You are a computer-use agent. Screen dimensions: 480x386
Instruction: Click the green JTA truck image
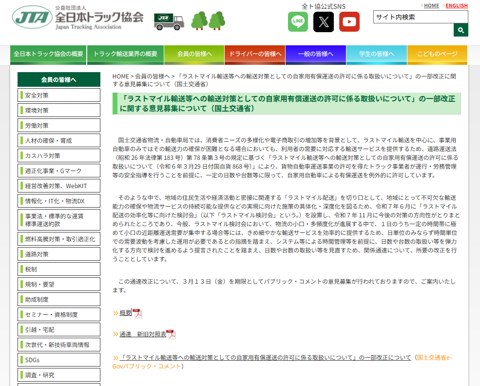[x=169, y=21]
